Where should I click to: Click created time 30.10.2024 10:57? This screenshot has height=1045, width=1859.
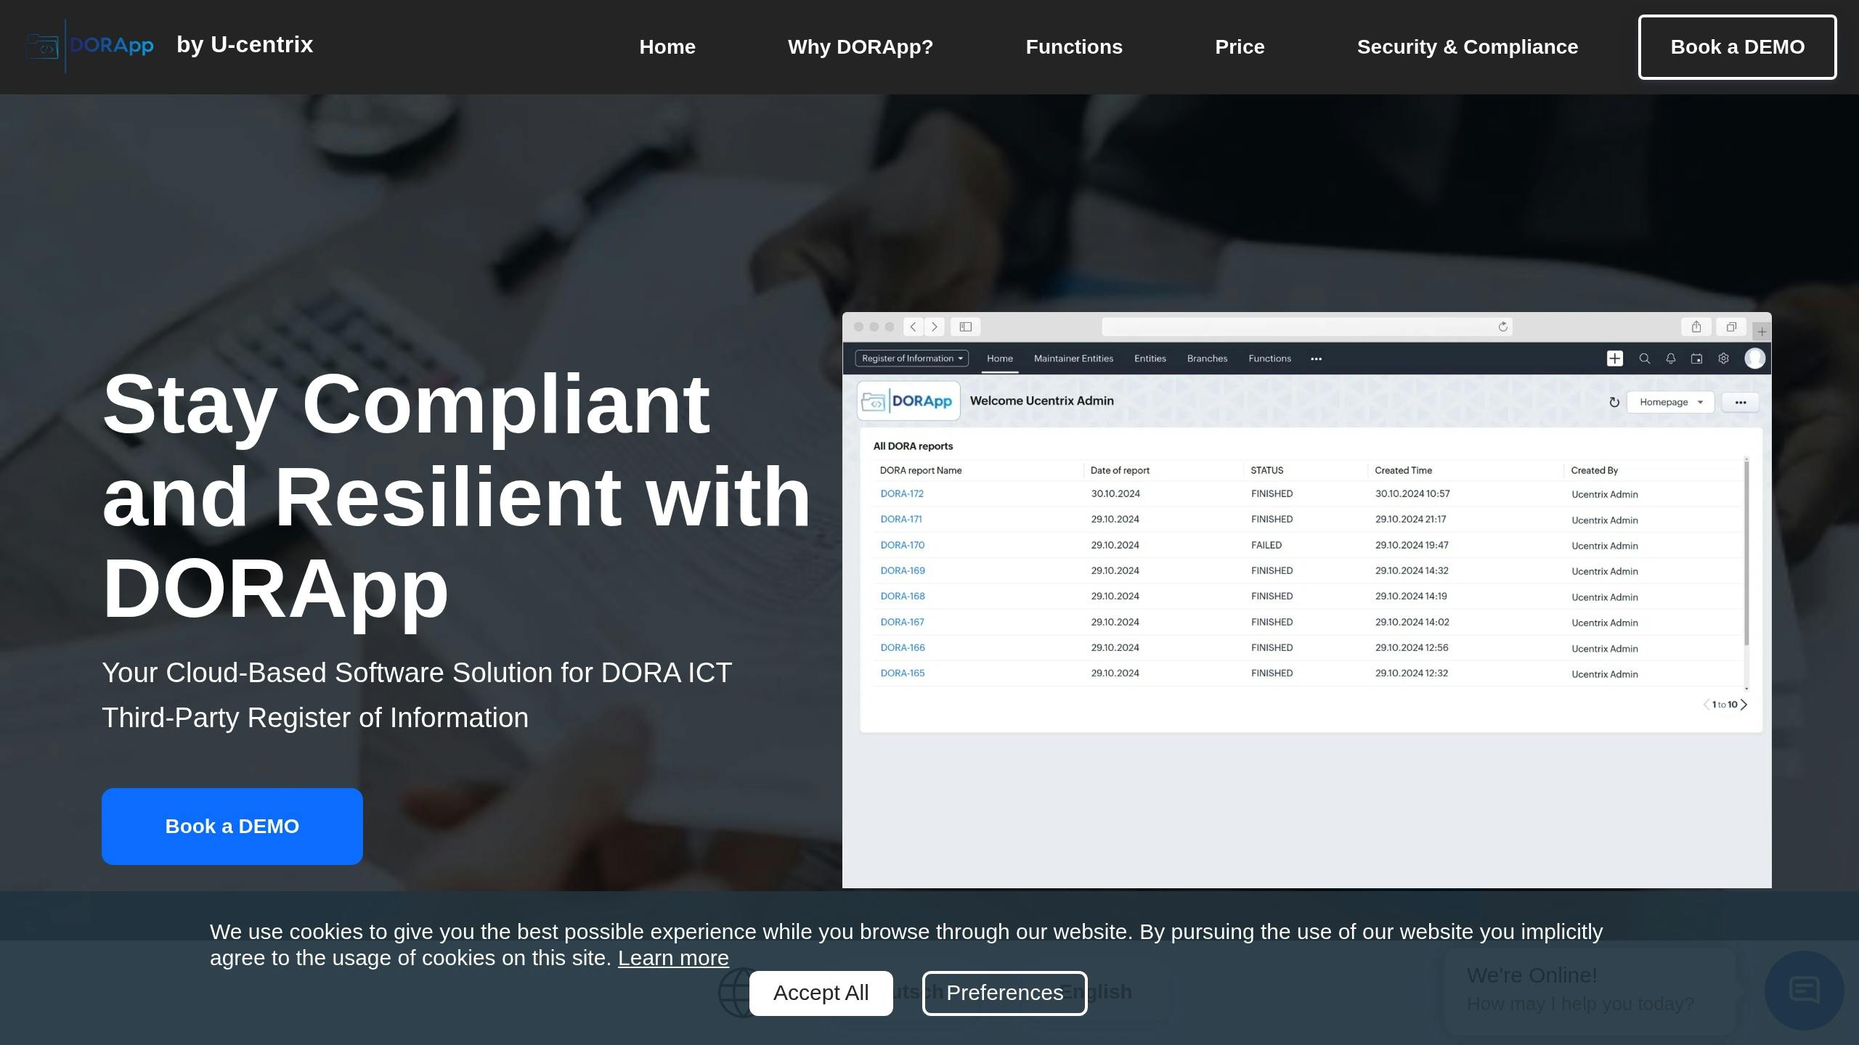[1412, 493]
